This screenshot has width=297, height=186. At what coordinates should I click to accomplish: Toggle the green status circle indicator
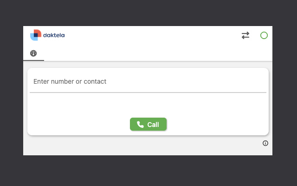click(264, 35)
